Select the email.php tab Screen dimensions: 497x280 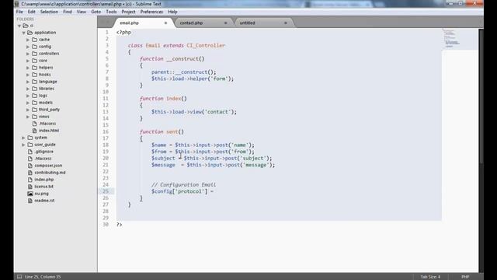click(x=143, y=23)
